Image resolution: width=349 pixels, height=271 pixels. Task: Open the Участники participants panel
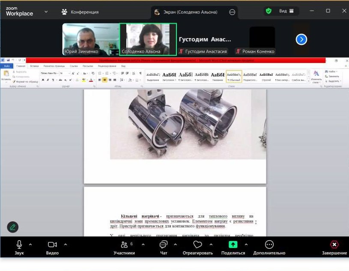click(124, 244)
